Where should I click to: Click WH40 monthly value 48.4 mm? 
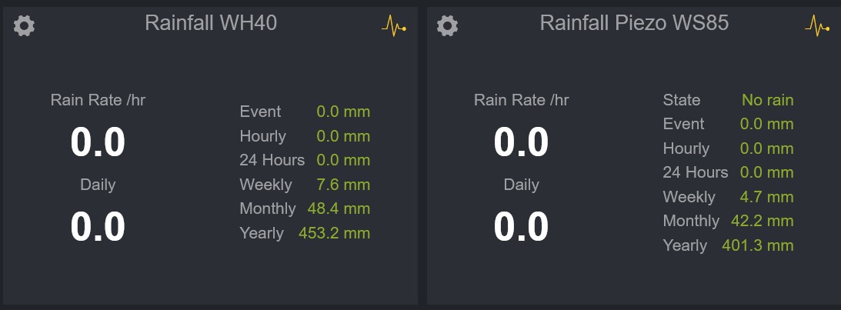[339, 208]
